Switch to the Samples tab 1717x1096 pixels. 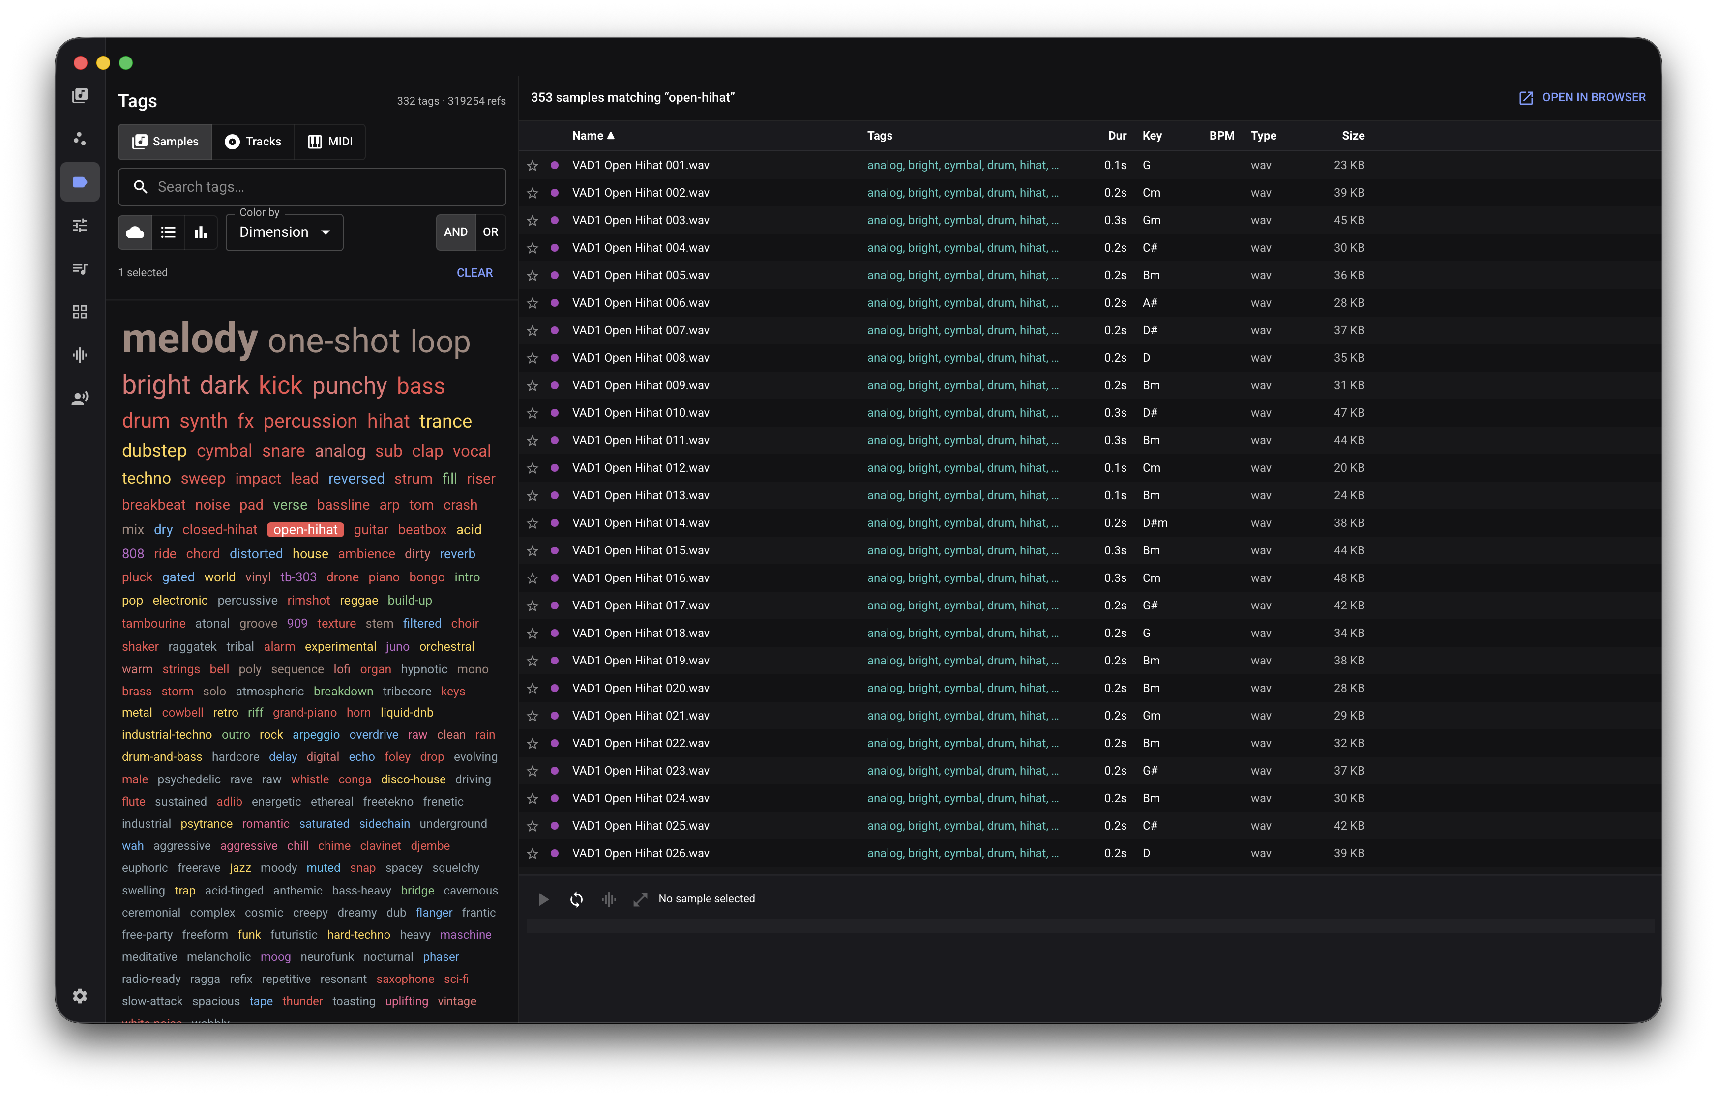coord(165,142)
